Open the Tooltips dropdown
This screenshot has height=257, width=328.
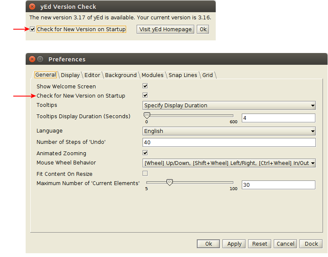(229, 106)
